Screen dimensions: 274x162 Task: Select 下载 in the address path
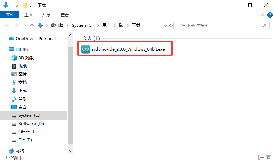136,25
